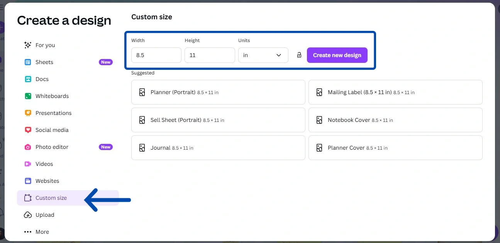Click the Docs icon in sidebar
This screenshot has width=500, height=243.
(28, 79)
